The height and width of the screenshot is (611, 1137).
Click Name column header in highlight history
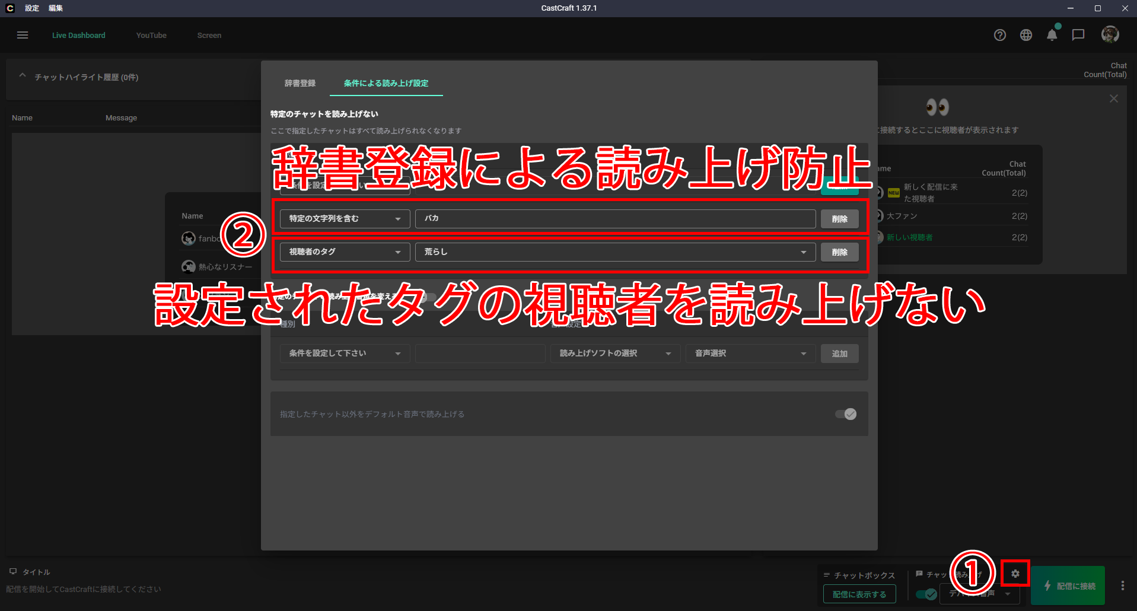pyautogui.click(x=22, y=118)
